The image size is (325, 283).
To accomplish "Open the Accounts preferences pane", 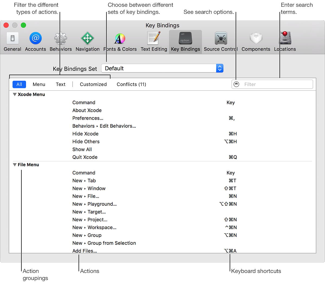I will (x=35, y=42).
